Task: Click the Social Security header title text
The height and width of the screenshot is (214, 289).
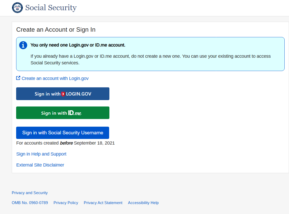Action: (x=51, y=8)
